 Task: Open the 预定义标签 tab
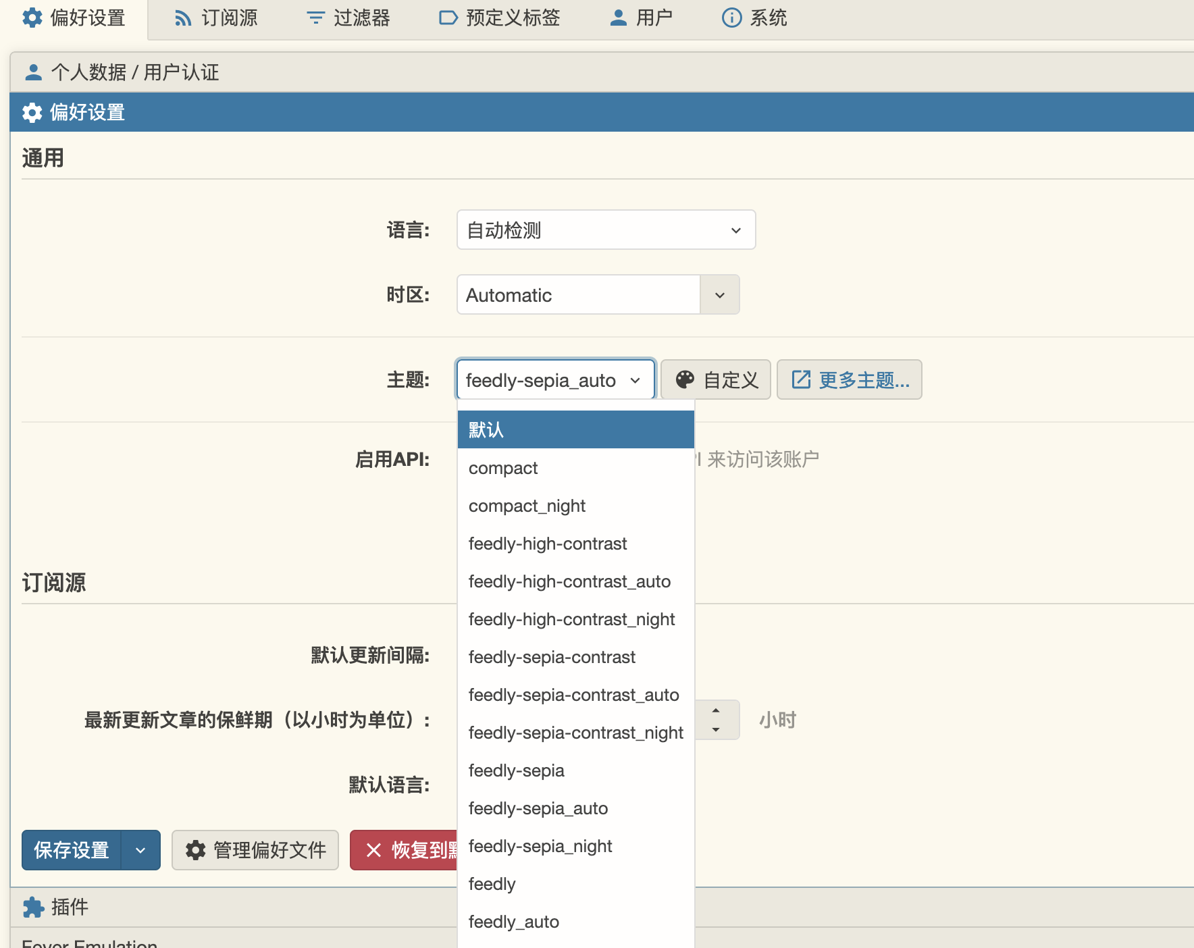pyautogui.click(x=499, y=18)
